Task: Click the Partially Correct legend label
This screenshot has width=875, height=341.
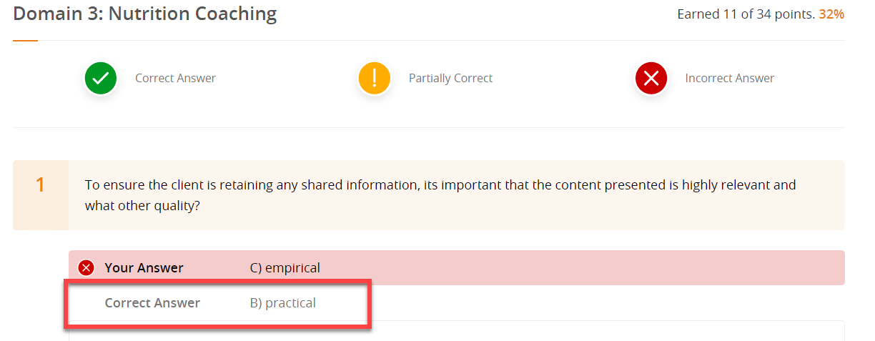Action: click(x=450, y=79)
